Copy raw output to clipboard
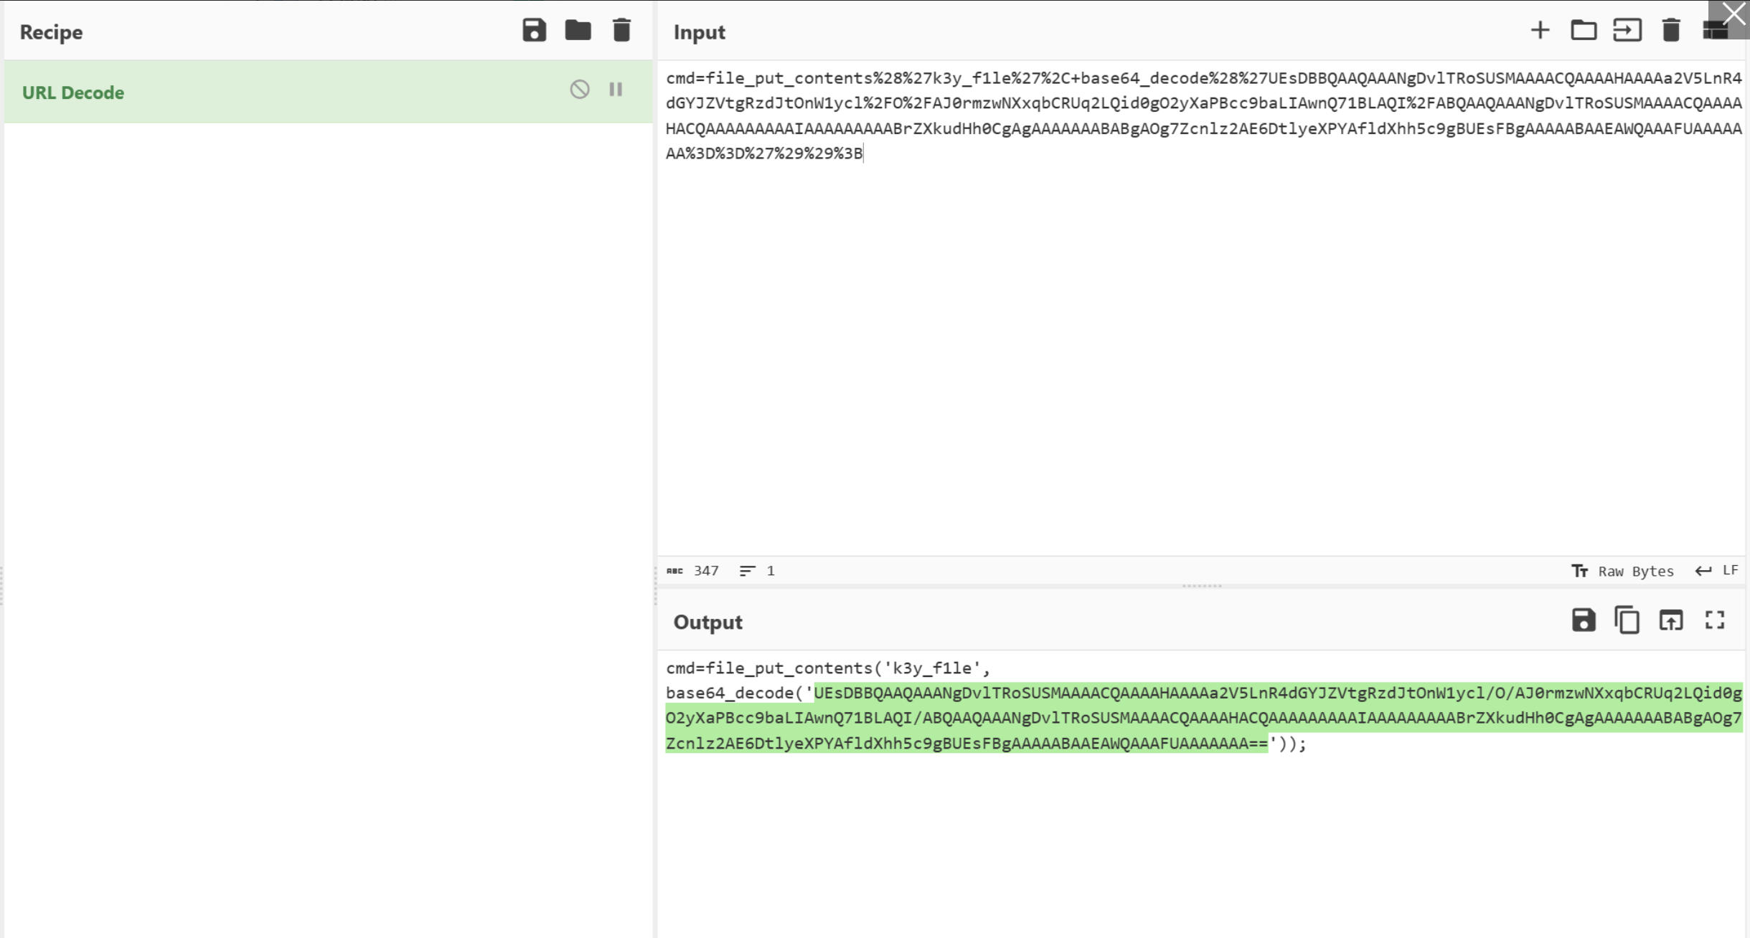The image size is (1750, 938). tap(1627, 620)
